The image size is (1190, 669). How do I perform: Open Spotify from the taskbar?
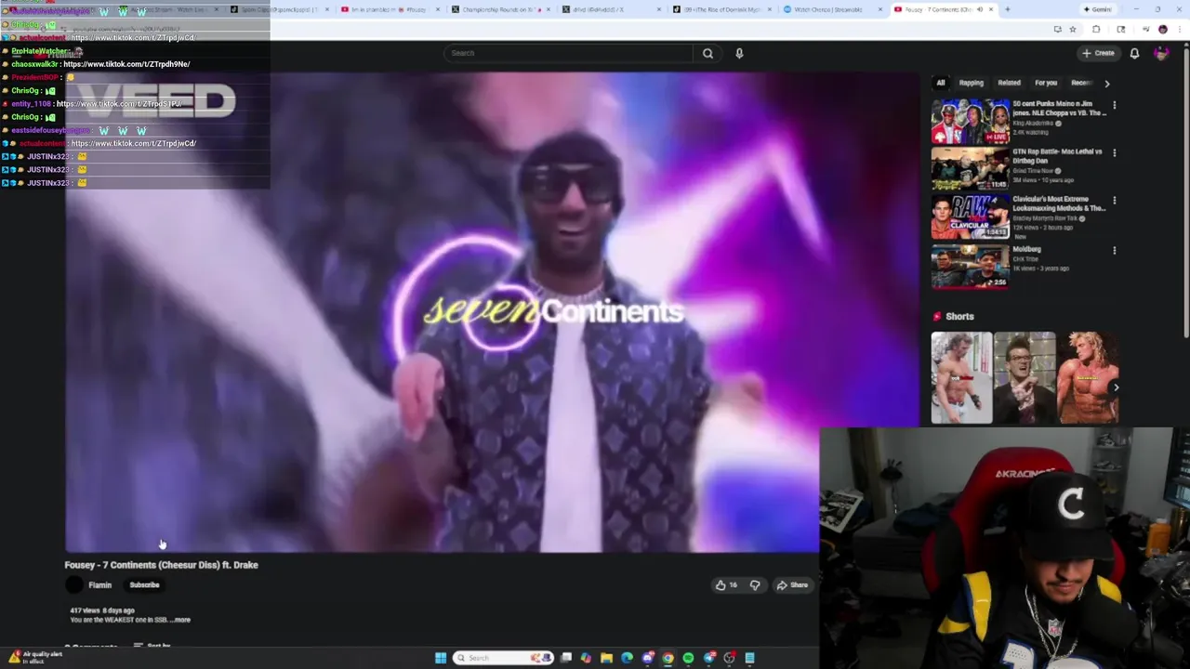click(688, 658)
